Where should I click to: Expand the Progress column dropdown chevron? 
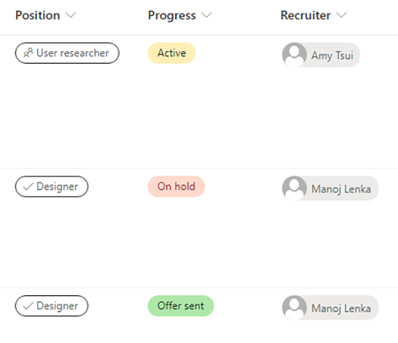[206, 15]
